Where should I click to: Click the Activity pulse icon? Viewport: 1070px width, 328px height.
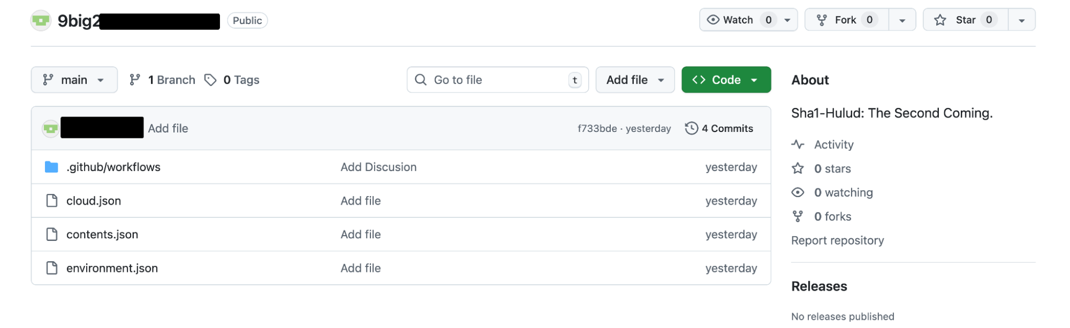[x=798, y=144]
